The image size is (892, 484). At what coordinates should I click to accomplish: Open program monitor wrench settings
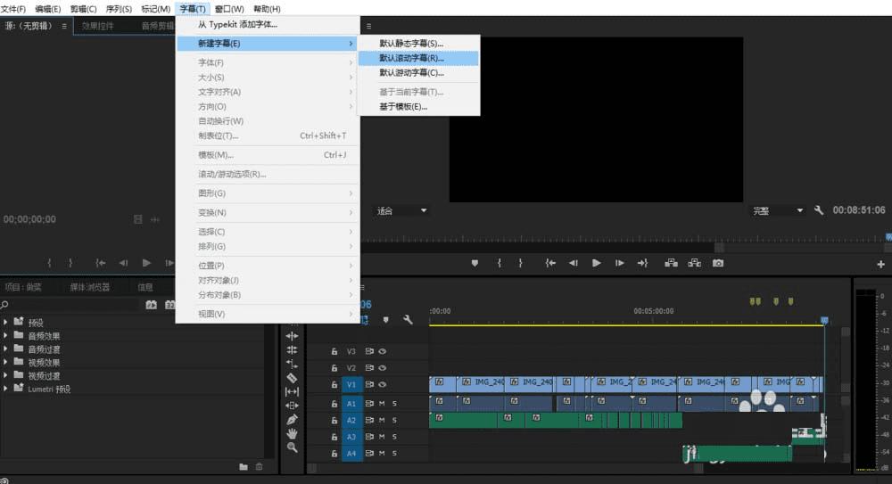[x=819, y=210]
